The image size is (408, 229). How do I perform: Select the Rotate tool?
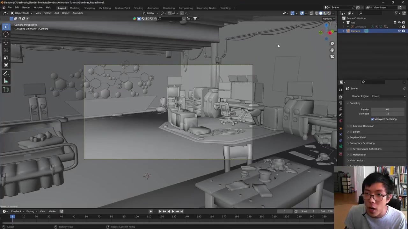(x=6, y=50)
